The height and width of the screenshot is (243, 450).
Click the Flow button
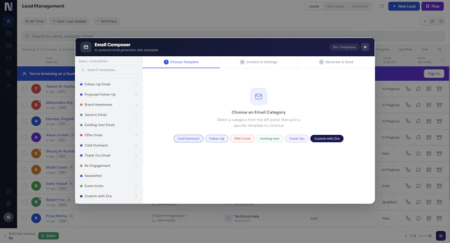[433, 6]
